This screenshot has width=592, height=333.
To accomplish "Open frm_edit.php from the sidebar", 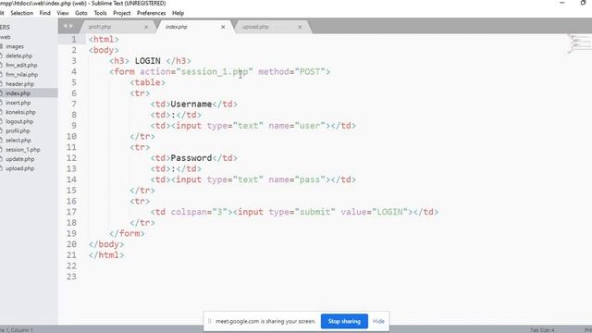I will pyautogui.click(x=21, y=66).
